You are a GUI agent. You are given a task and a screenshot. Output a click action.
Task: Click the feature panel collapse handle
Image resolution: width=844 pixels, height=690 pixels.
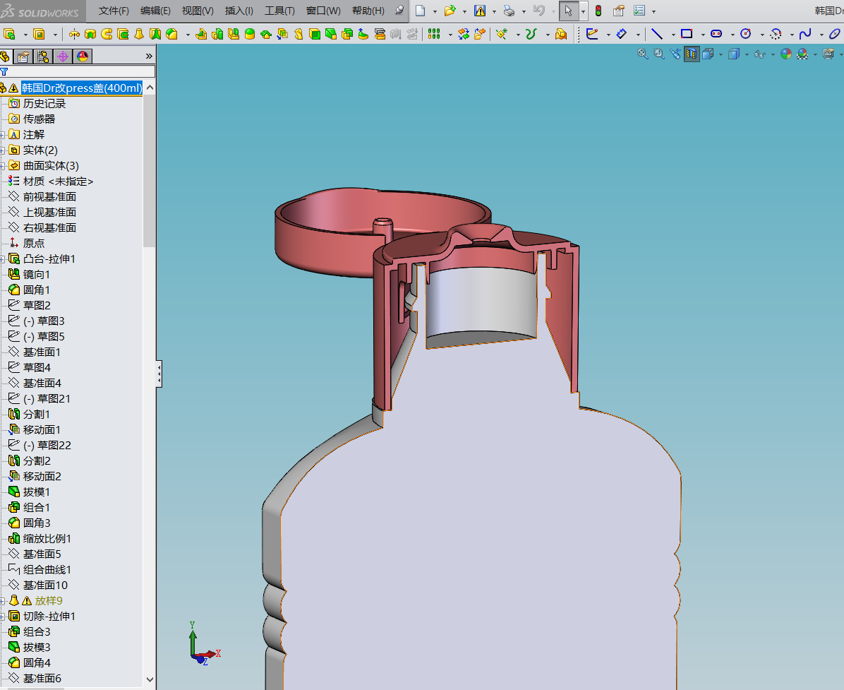[159, 374]
